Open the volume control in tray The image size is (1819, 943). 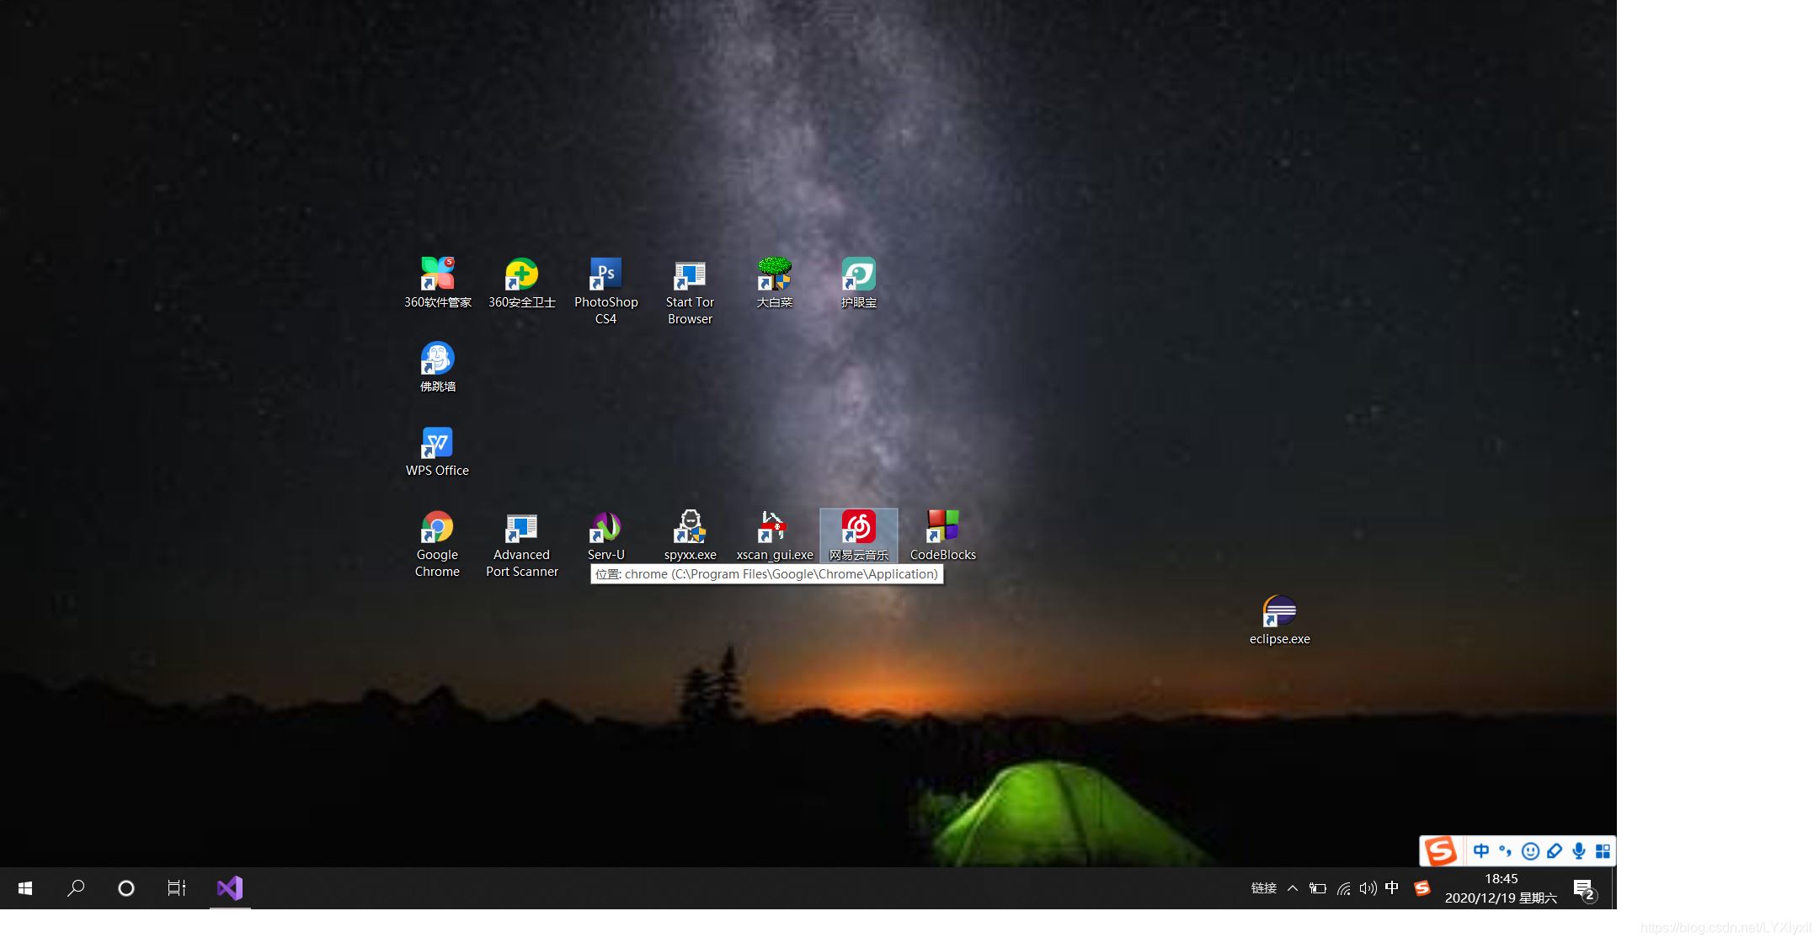1368,888
